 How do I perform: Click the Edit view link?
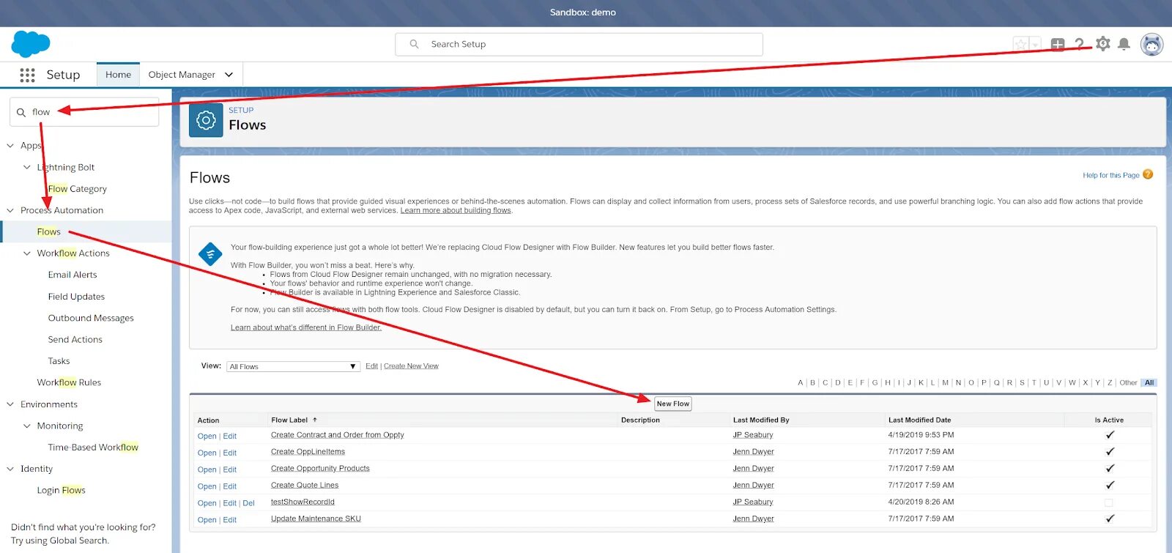click(x=371, y=366)
